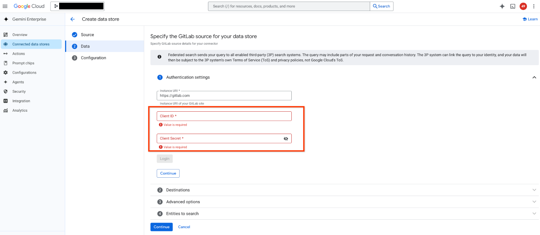The image size is (540, 235).
Task: Collapse the Authentication settings section
Action: click(534, 77)
